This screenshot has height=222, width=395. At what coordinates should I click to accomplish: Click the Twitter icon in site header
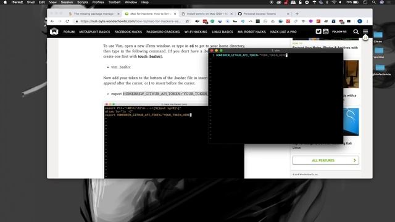click(318, 31)
